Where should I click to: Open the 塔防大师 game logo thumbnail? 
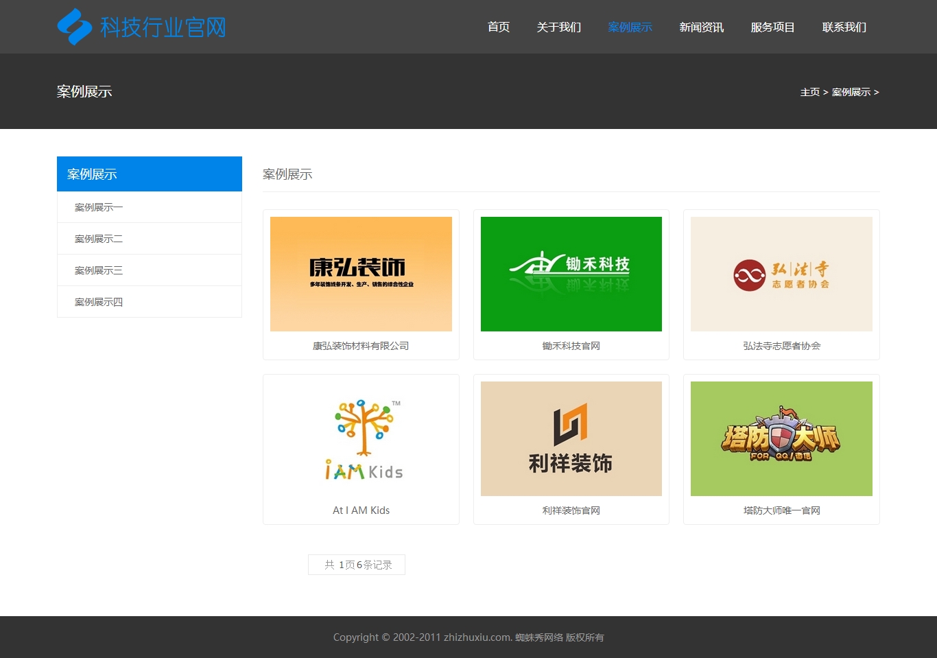click(x=781, y=438)
